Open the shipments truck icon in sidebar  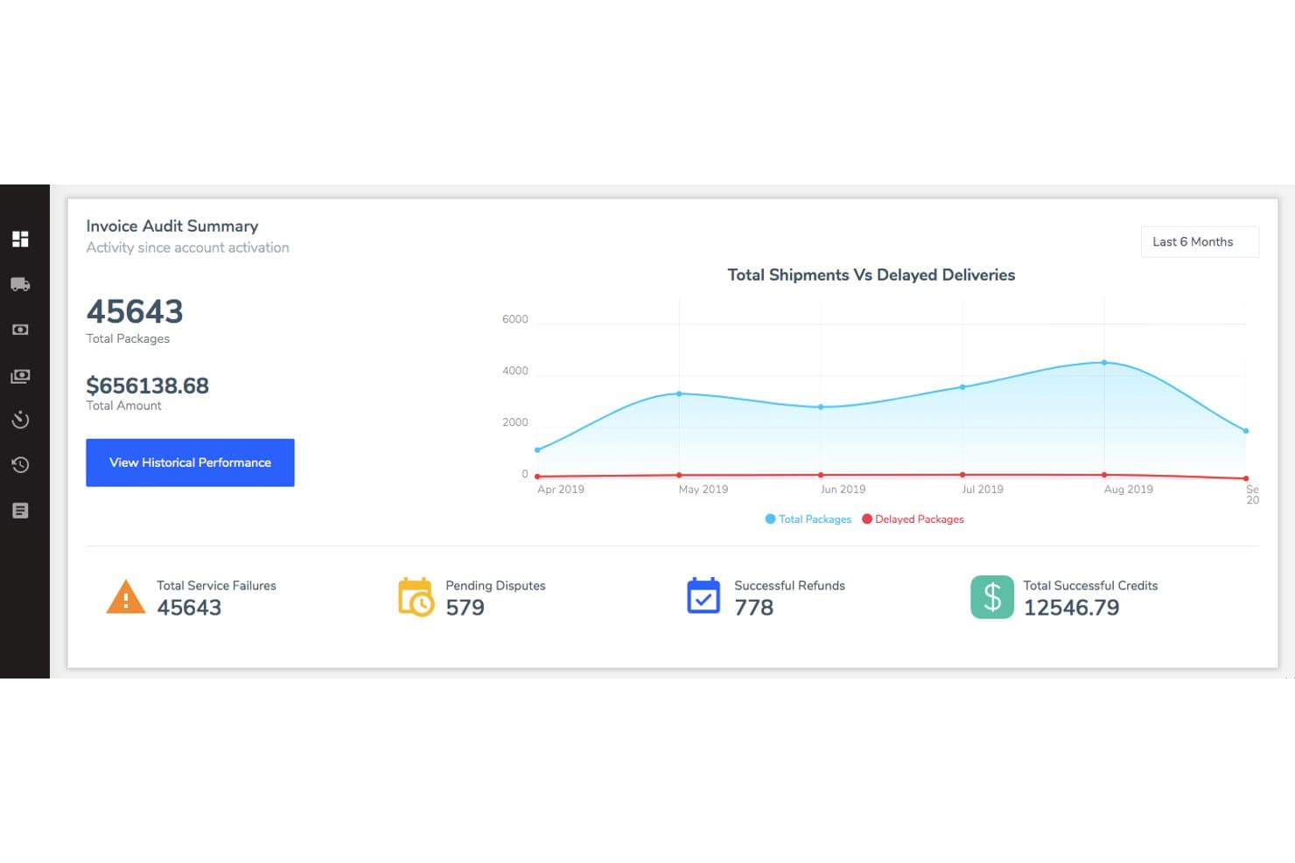pos(20,284)
